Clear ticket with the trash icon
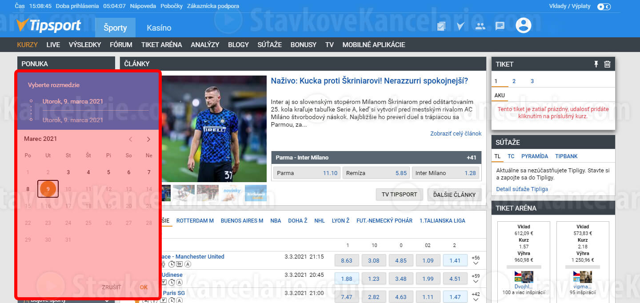The width and height of the screenshot is (640, 303). click(x=608, y=64)
